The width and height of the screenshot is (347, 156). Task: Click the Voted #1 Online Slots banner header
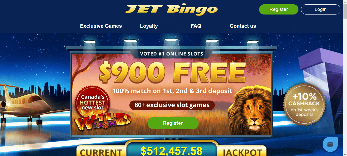172,54
